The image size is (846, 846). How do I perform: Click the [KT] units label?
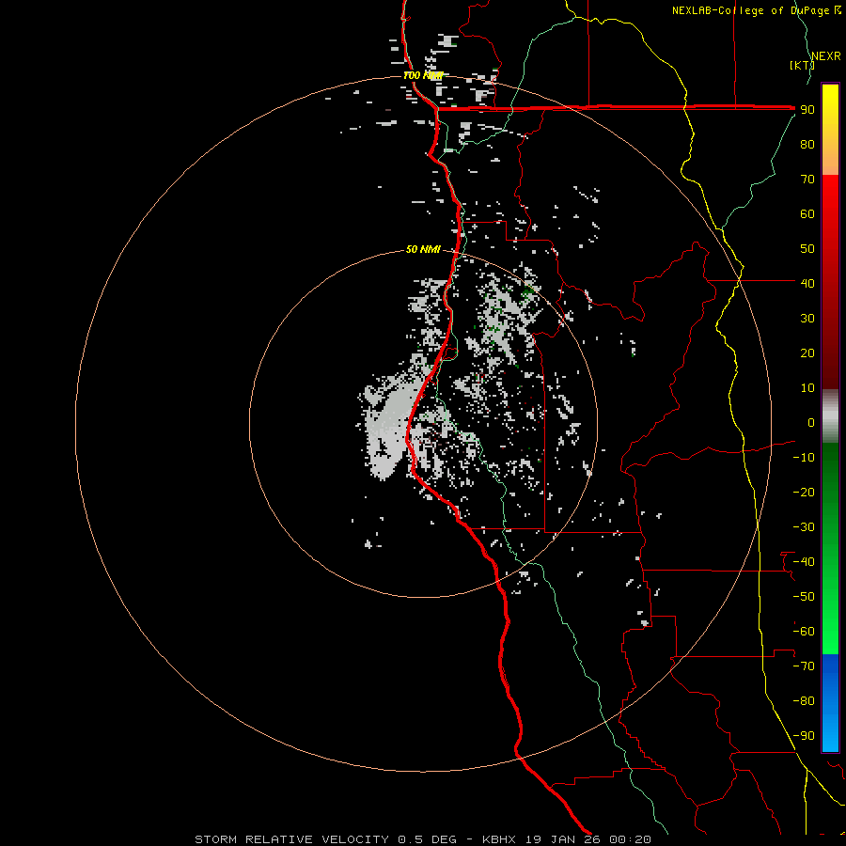[x=802, y=65]
